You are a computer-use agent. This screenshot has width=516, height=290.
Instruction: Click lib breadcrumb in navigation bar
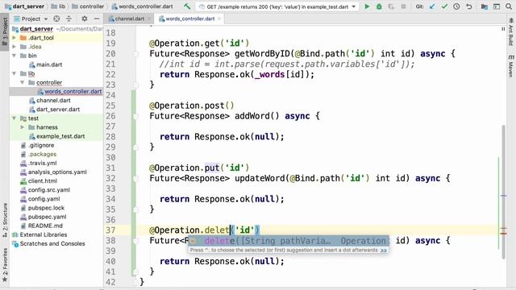(x=59, y=6)
